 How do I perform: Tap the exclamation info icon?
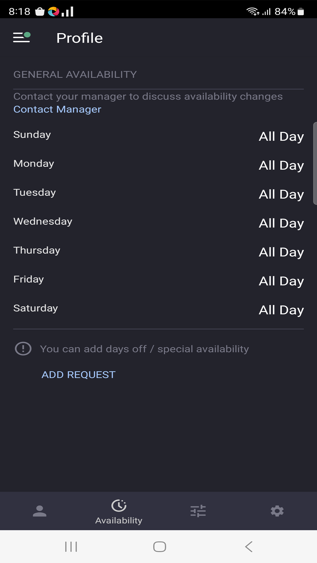coord(23,349)
